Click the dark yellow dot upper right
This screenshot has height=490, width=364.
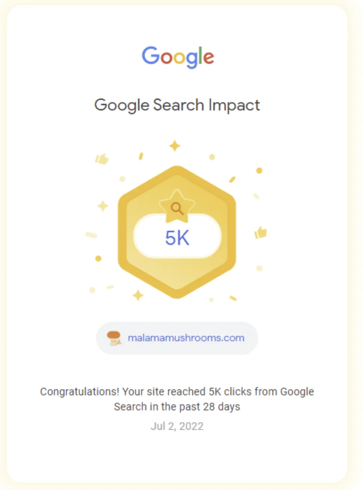click(x=259, y=171)
